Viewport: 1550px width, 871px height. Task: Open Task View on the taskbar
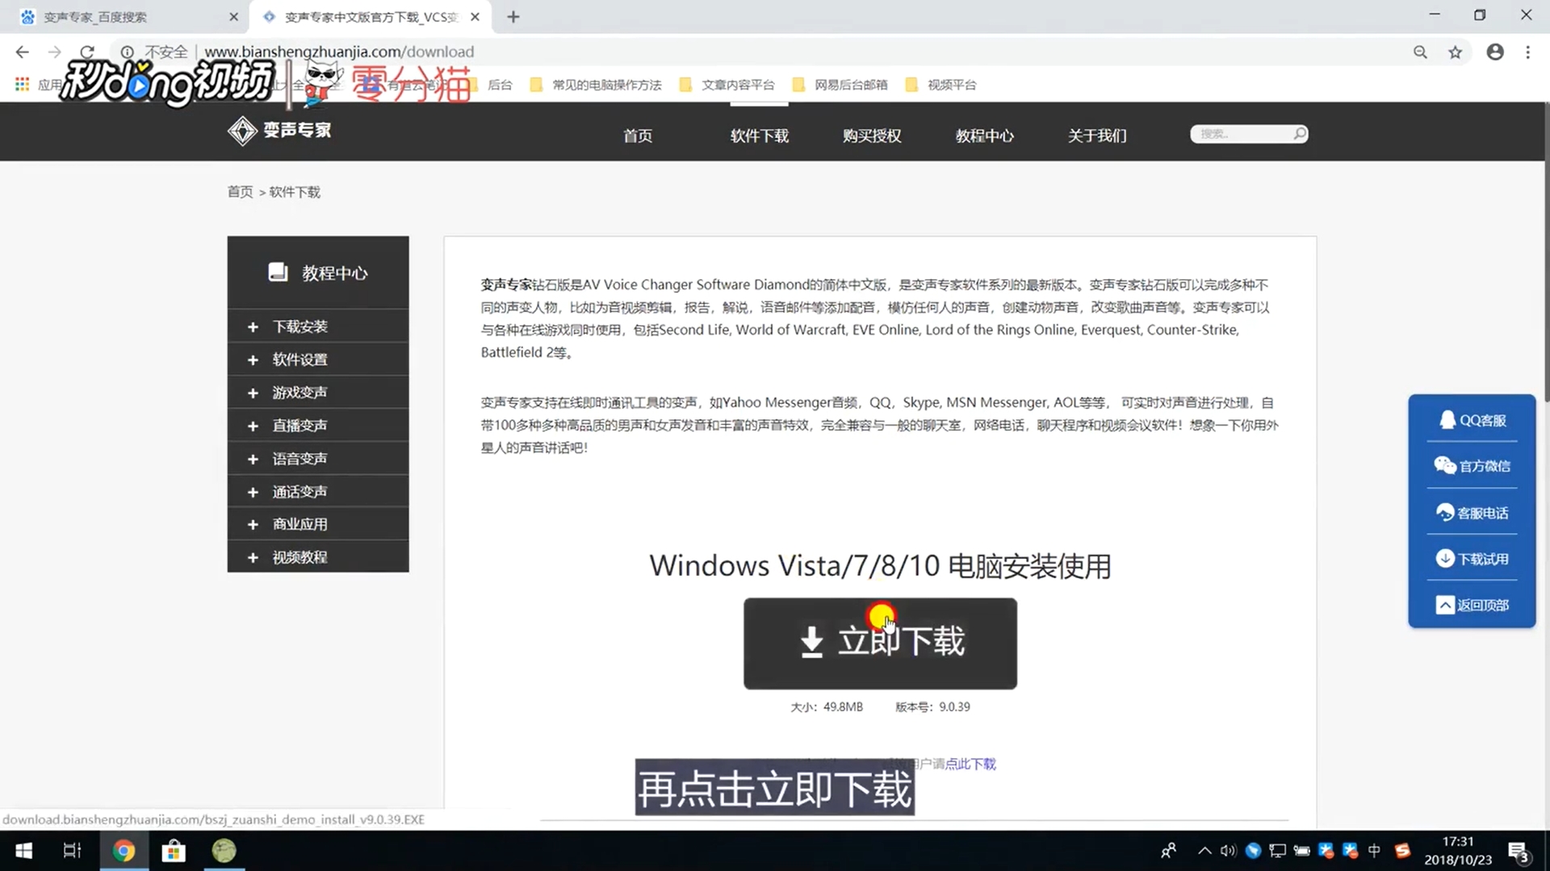72,851
